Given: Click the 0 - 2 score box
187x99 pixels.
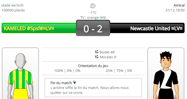Looking at the screenshot, I should [93, 28].
